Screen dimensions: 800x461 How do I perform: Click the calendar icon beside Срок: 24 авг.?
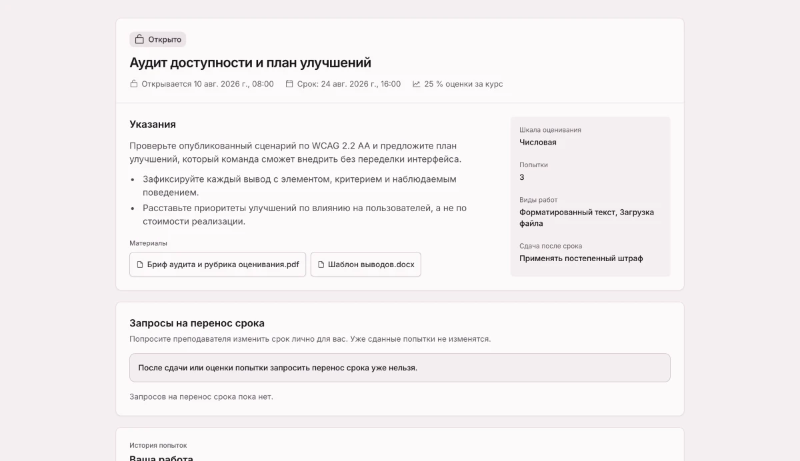[289, 84]
